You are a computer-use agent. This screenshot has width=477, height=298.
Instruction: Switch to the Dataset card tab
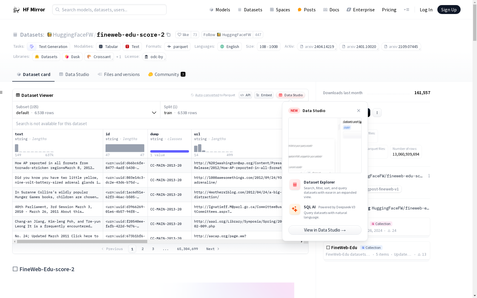(x=33, y=74)
